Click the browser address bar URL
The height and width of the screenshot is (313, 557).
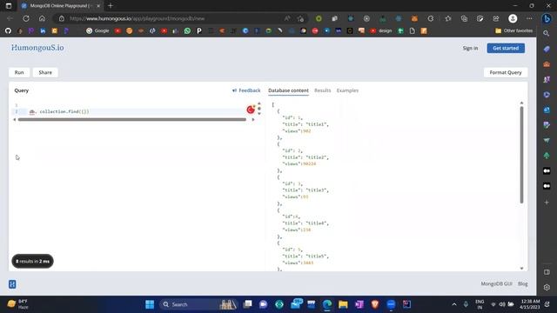coord(138,18)
